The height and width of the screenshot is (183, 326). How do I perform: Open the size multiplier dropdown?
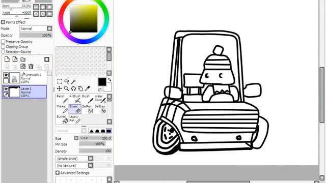(76, 138)
